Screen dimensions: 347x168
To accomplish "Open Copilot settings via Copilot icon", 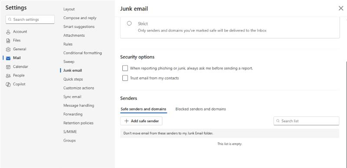I will tap(8, 84).
